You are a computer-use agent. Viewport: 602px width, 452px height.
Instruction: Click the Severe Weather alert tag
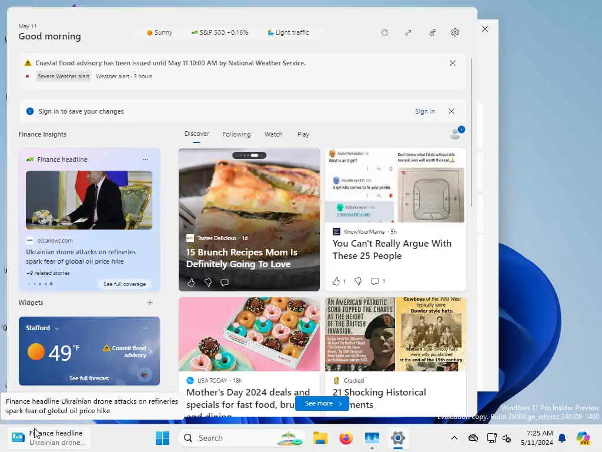(63, 76)
